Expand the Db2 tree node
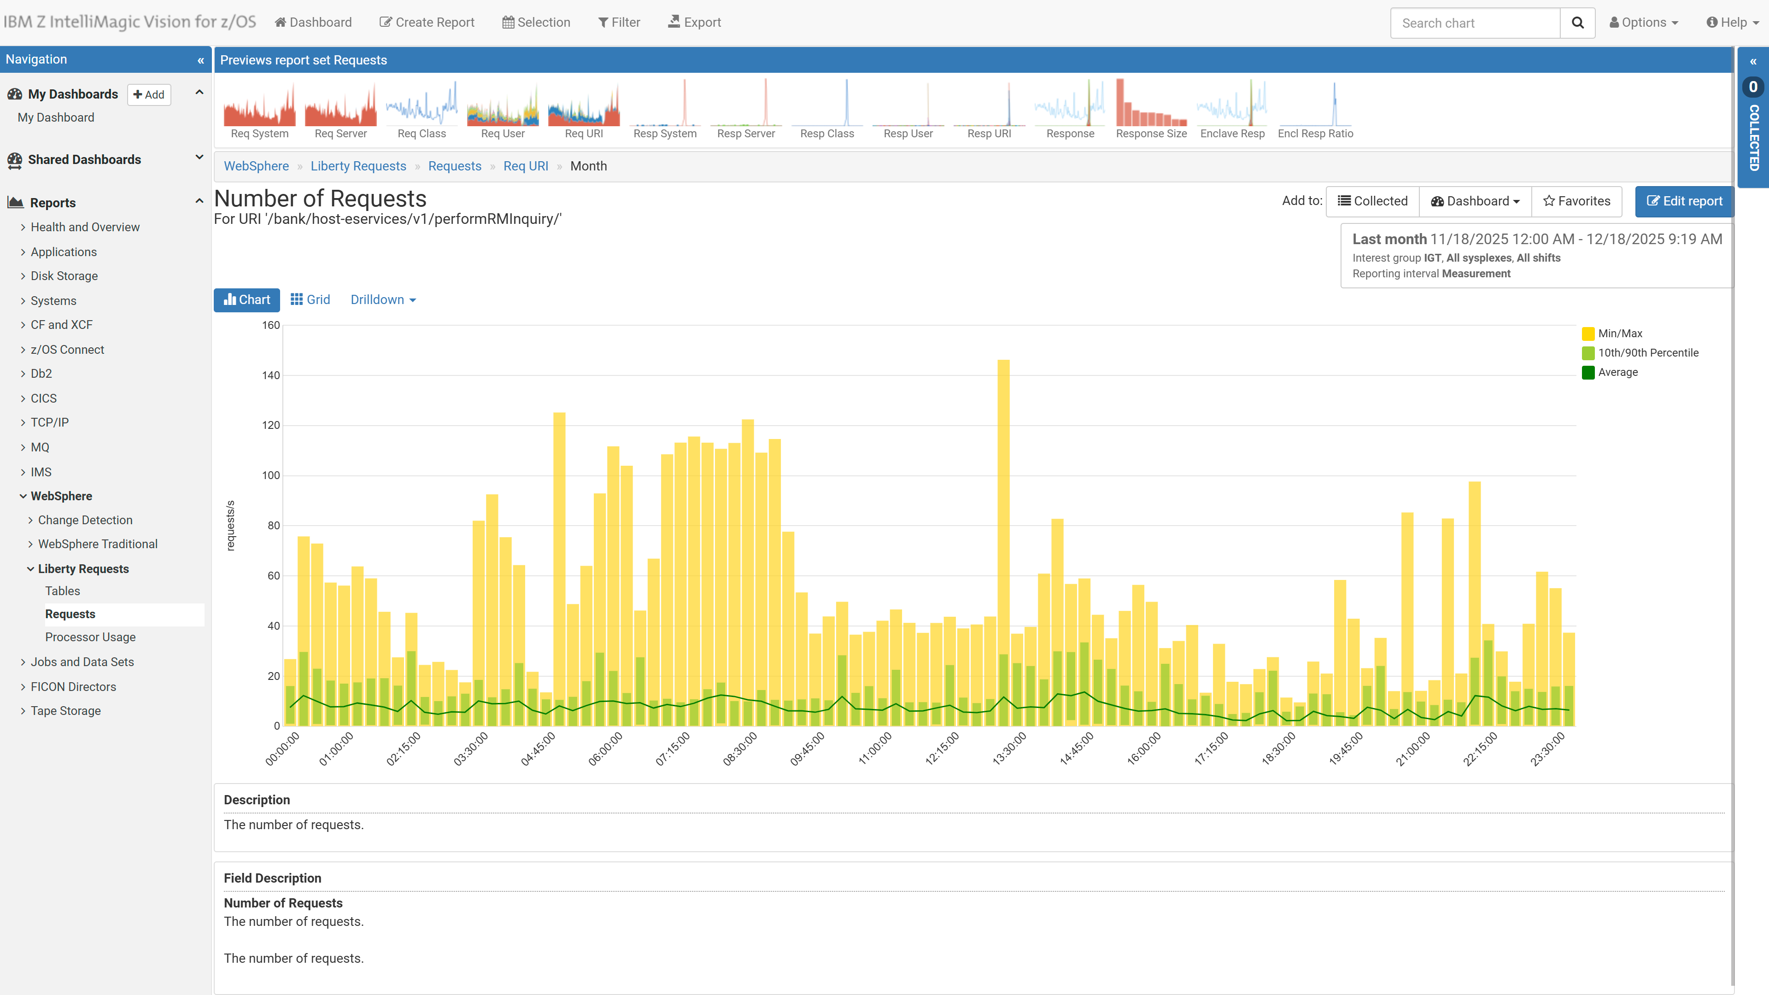Screen dimensions: 1769x995 click(x=23, y=374)
